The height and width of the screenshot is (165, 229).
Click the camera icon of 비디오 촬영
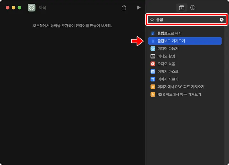pyautogui.click(x=153, y=56)
